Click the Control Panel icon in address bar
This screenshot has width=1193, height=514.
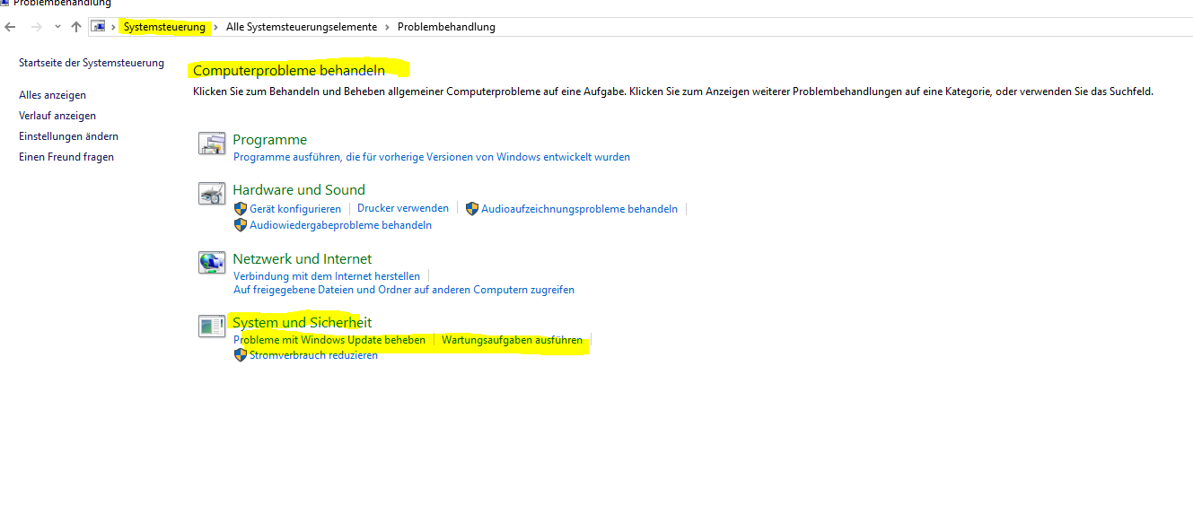[98, 27]
